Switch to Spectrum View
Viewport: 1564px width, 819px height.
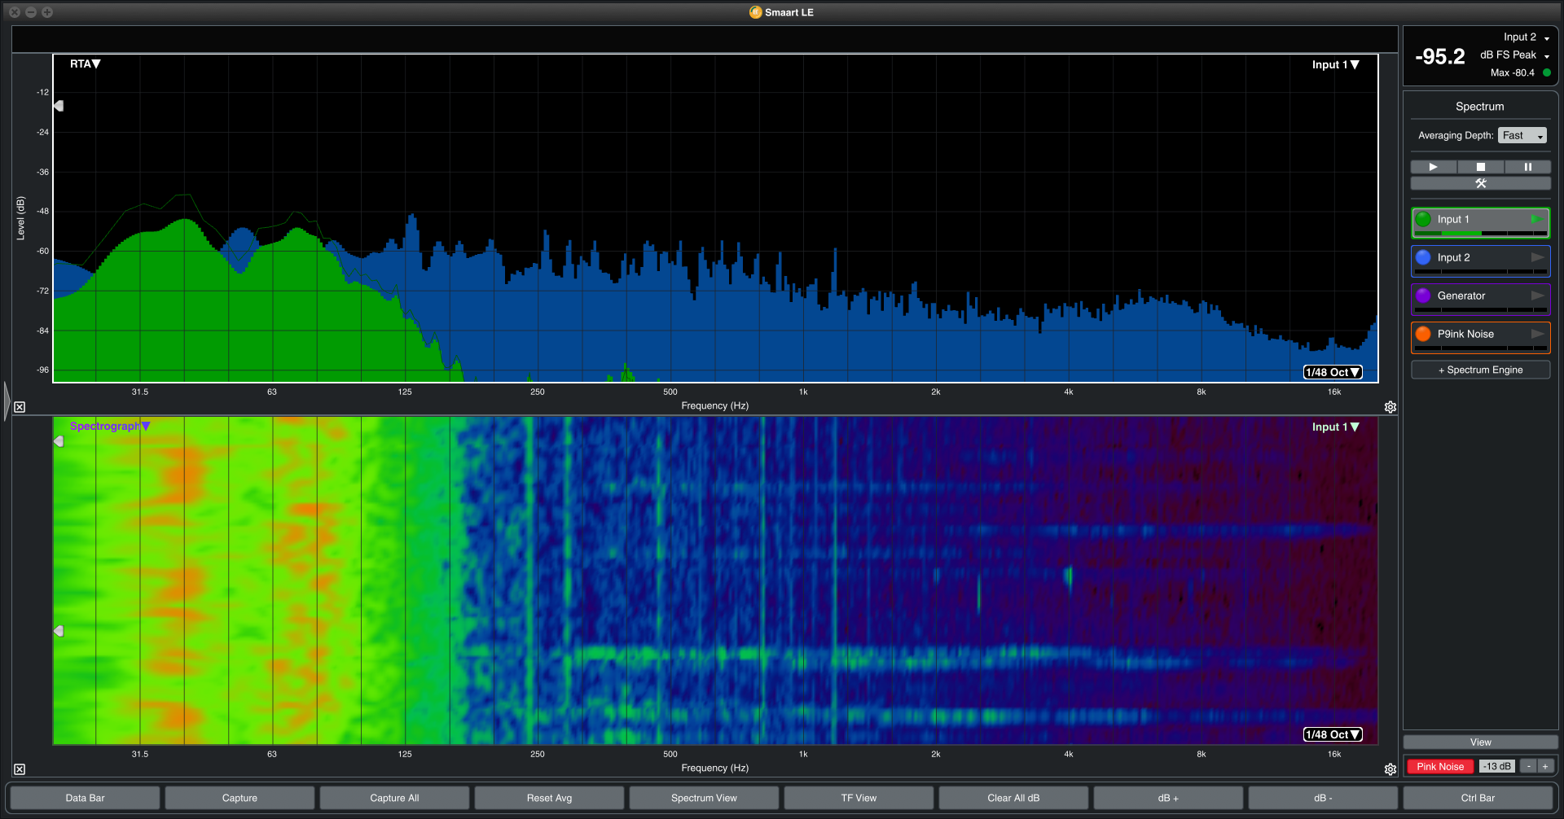[704, 798]
